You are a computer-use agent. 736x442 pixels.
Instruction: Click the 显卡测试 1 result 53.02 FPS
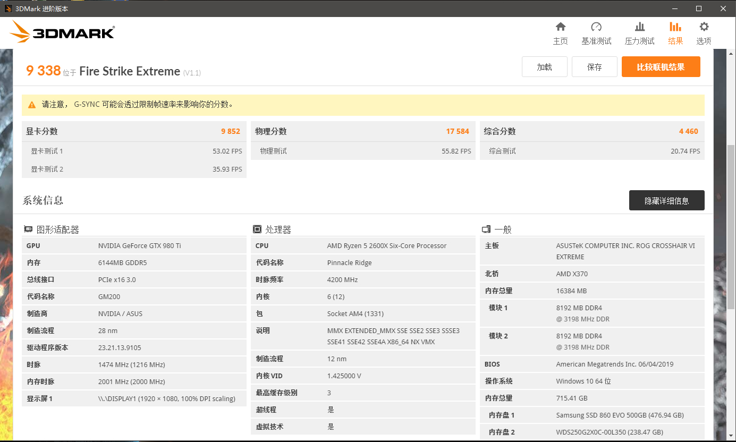coord(227,151)
